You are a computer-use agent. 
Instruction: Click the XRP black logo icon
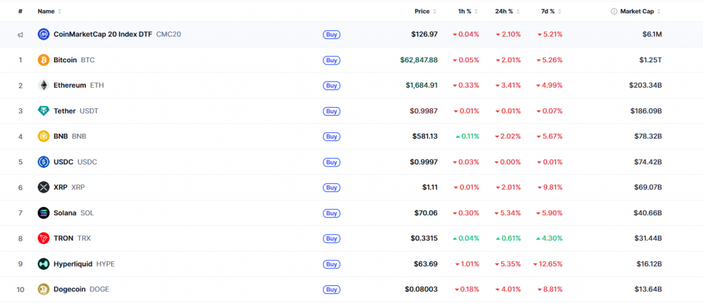(43, 187)
